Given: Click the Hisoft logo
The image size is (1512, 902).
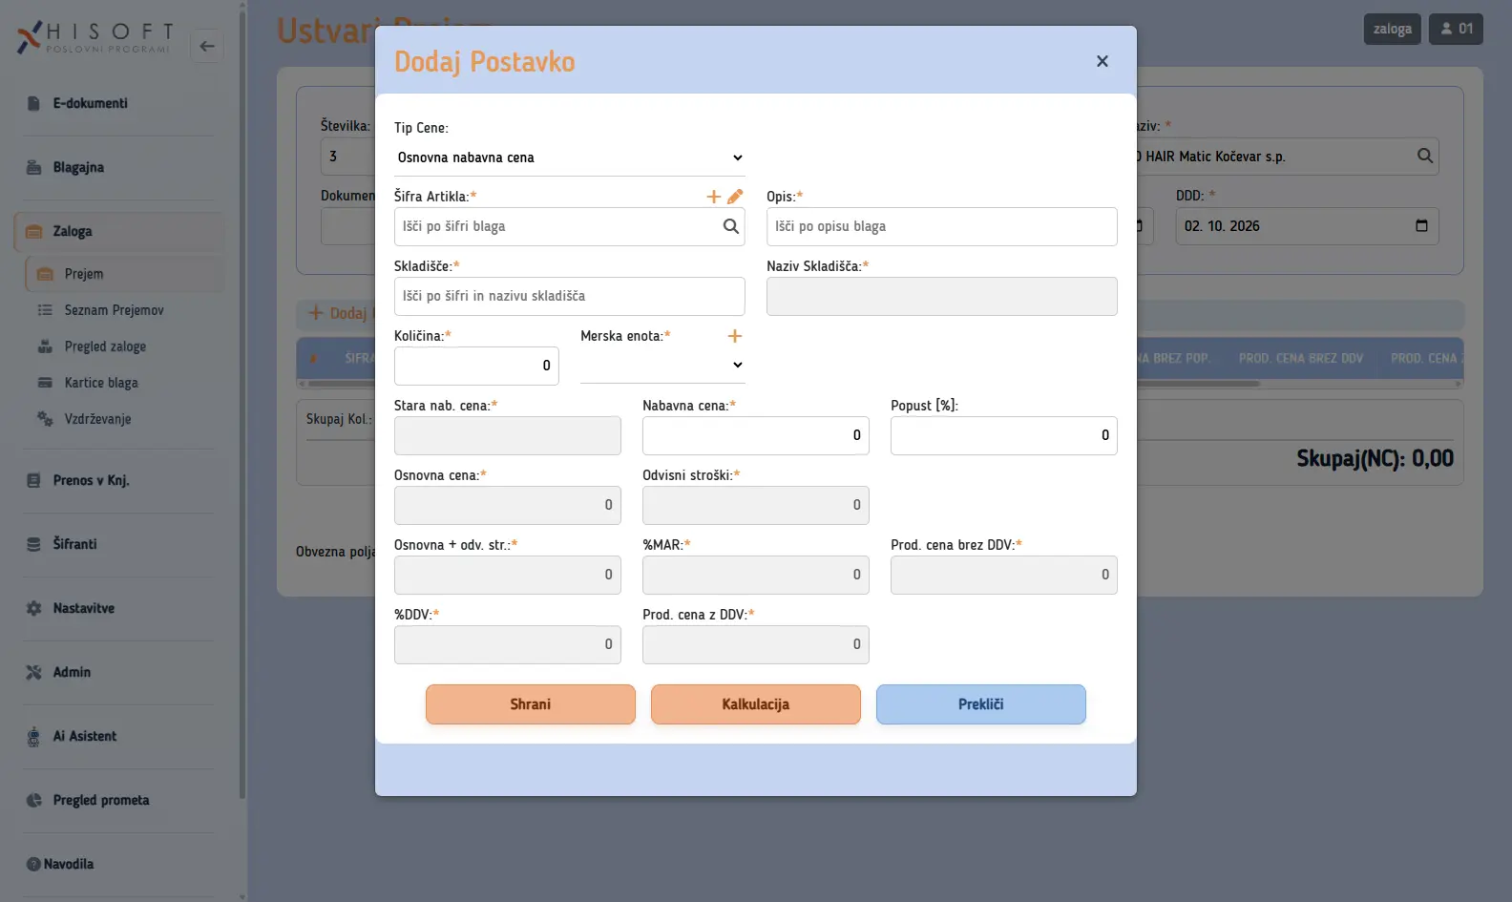Looking at the screenshot, I should tap(95, 38).
